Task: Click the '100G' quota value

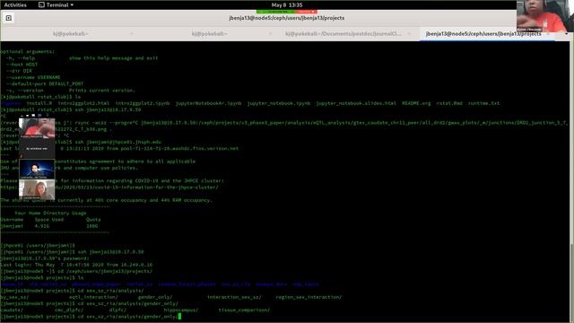Action: [x=91, y=226]
